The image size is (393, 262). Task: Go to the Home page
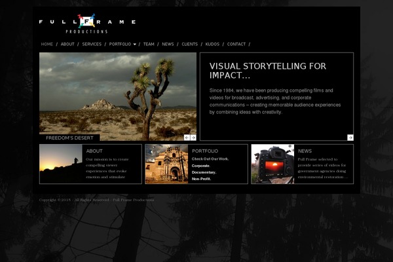click(x=47, y=44)
